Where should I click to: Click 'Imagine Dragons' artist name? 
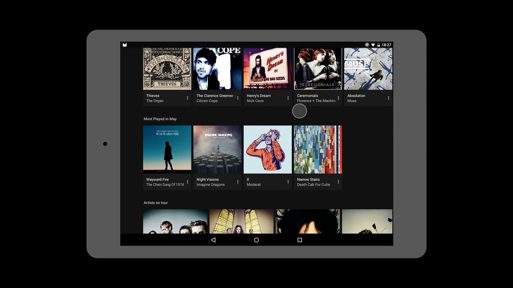coord(210,184)
